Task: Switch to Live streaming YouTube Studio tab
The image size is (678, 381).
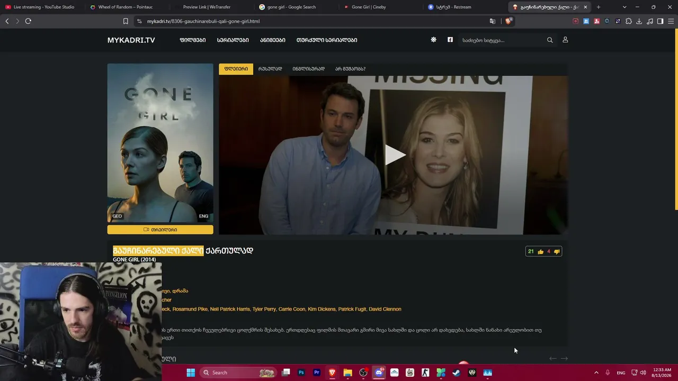Action: tap(42, 7)
